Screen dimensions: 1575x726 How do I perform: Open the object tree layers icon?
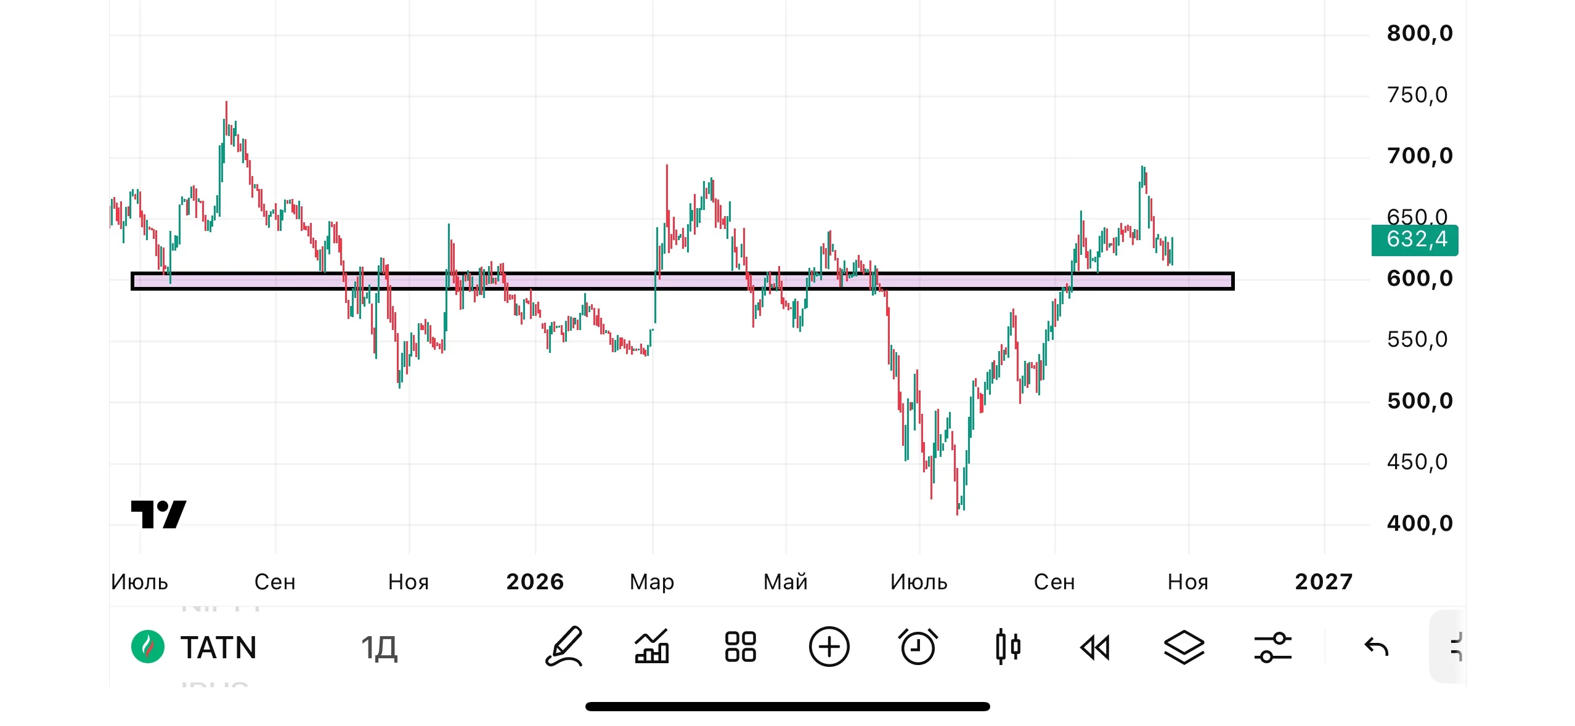1184,647
